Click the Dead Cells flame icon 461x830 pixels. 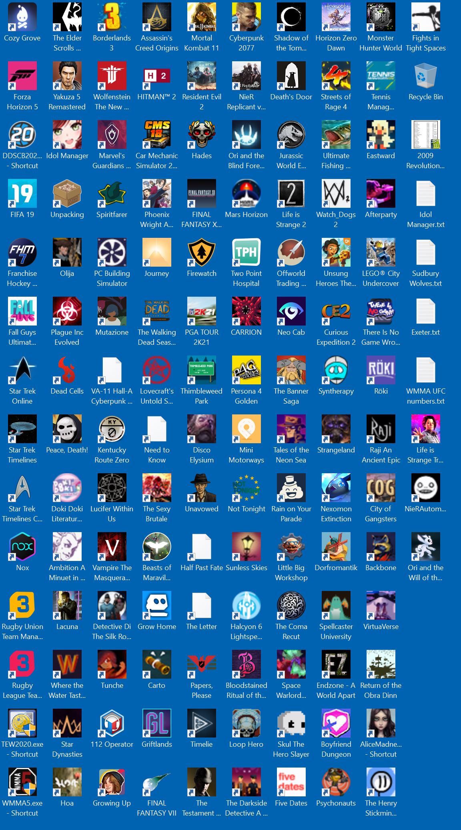pyautogui.click(x=67, y=370)
